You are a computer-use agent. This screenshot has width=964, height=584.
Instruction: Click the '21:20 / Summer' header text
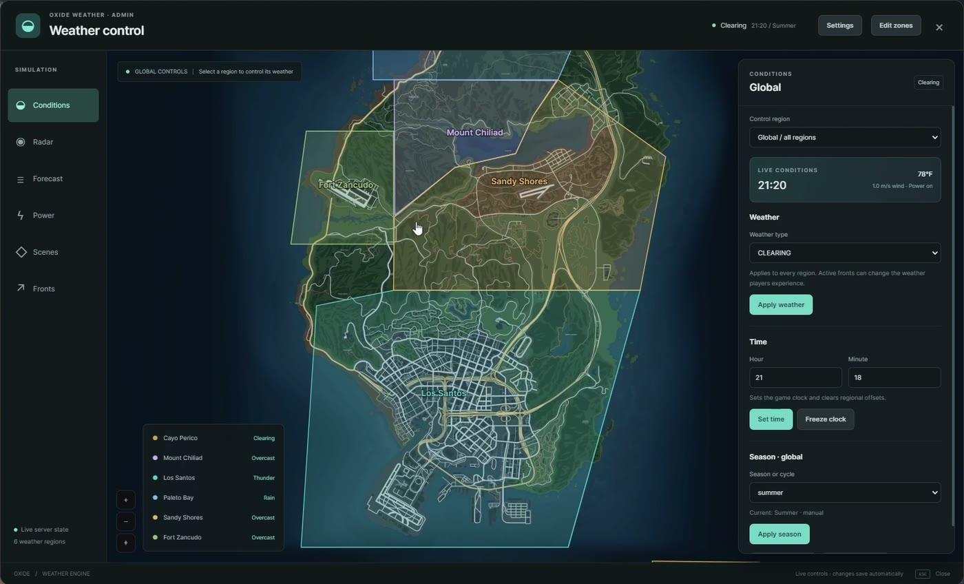click(773, 25)
